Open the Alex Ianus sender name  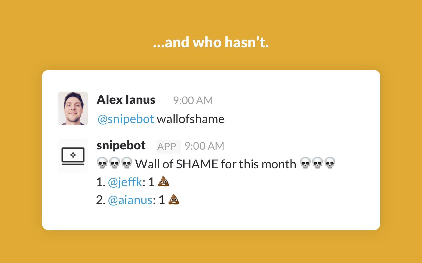click(126, 100)
